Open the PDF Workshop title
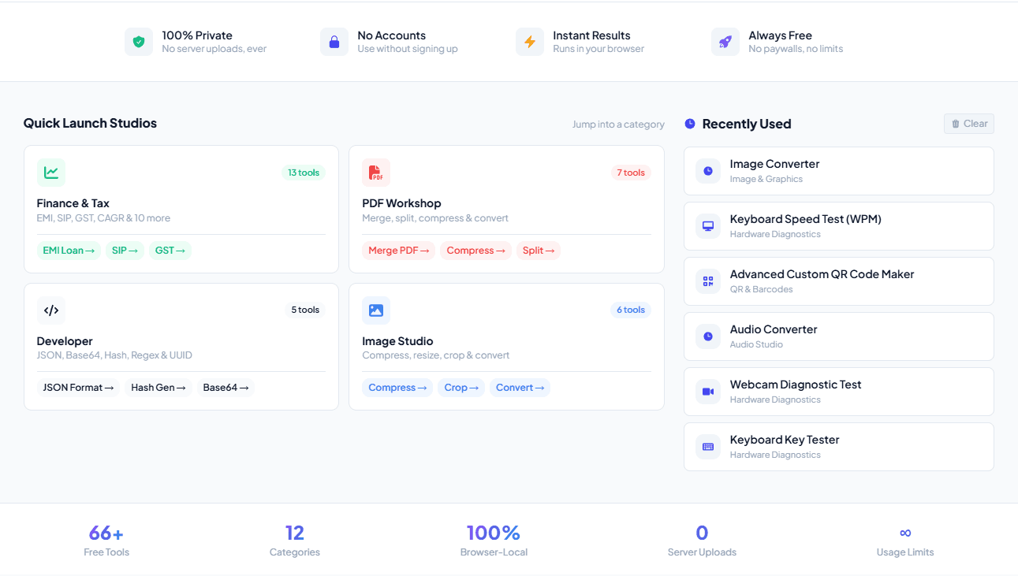 (x=401, y=203)
